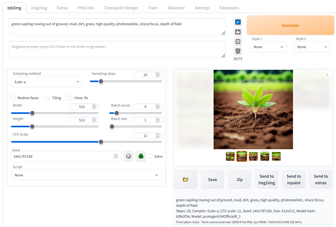Click the Batch size number input

(x=148, y=120)
